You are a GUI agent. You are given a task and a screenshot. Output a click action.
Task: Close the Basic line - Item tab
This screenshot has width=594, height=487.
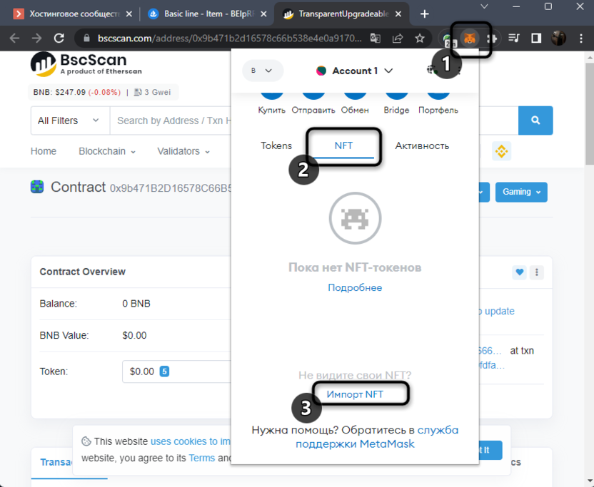(263, 14)
